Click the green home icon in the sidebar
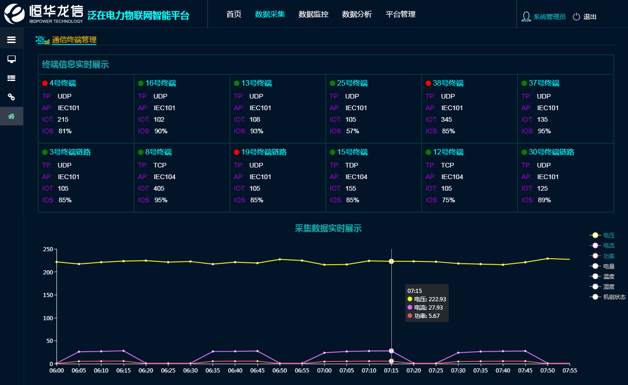The image size is (628, 385). (x=12, y=116)
